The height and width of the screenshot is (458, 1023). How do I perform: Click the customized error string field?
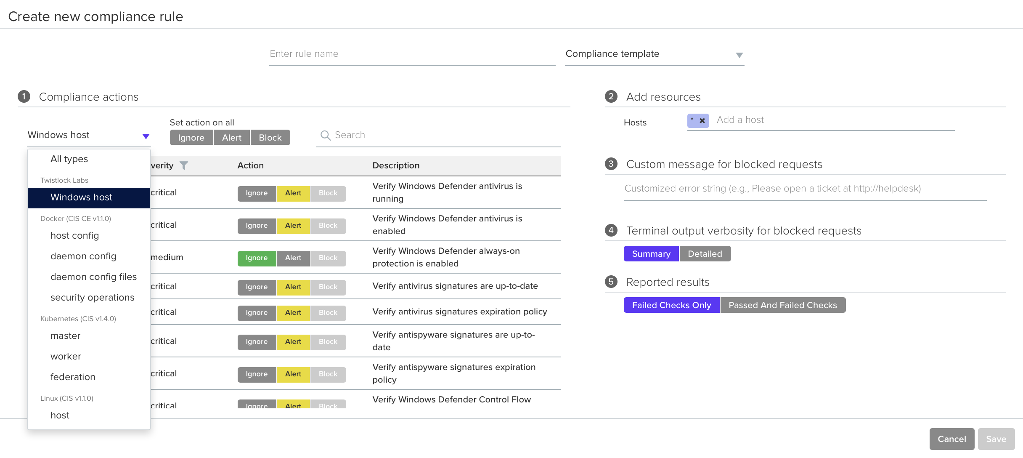click(x=805, y=189)
